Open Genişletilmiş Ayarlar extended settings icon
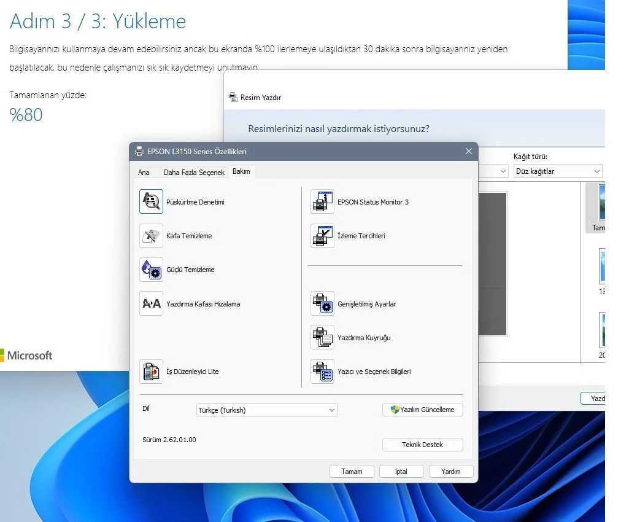 pyautogui.click(x=322, y=303)
